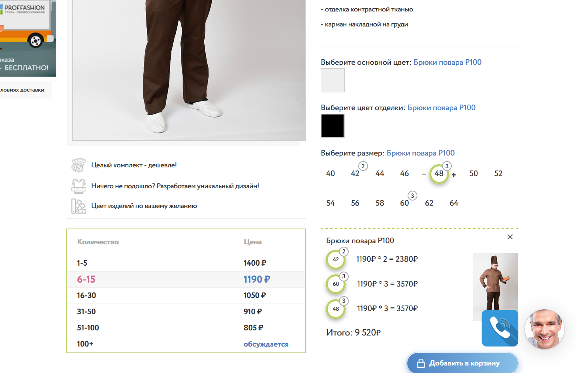Select size 56

pos(355,203)
